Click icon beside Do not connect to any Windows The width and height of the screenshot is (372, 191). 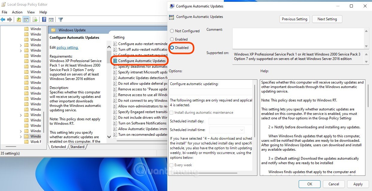coord(115,101)
